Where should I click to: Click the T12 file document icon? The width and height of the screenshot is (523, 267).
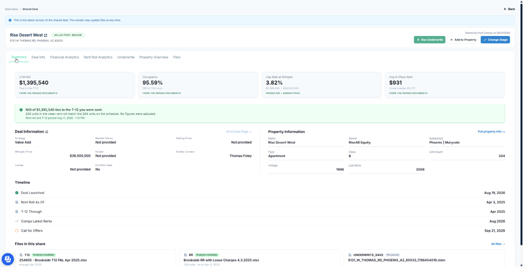[x=21, y=255]
